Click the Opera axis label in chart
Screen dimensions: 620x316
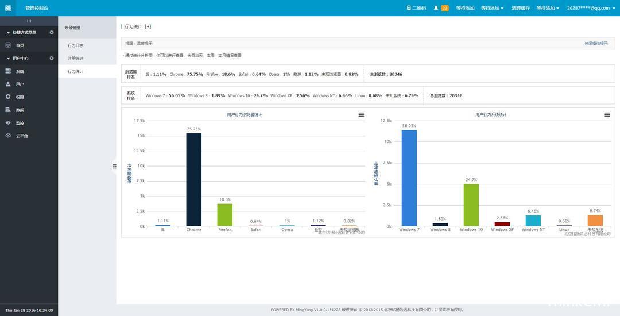click(x=287, y=230)
